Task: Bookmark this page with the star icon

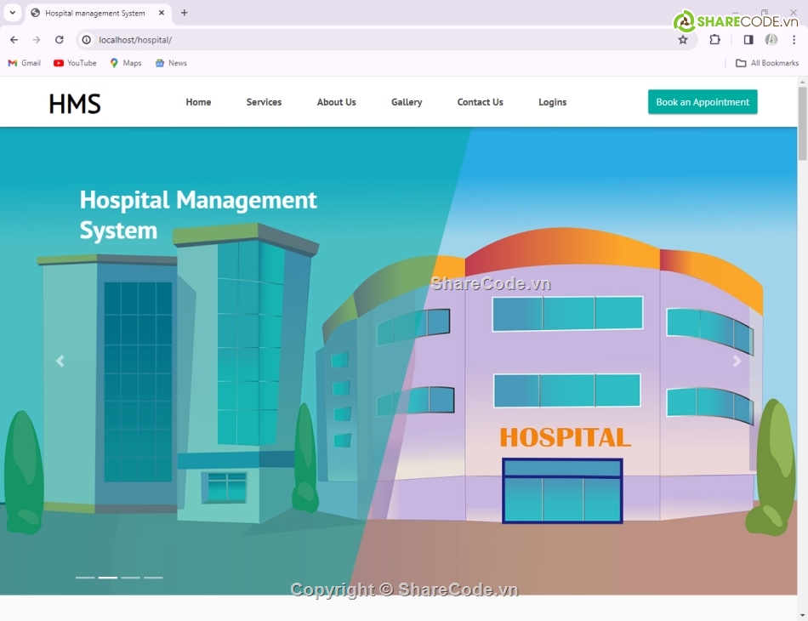Action: (x=682, y=40)
